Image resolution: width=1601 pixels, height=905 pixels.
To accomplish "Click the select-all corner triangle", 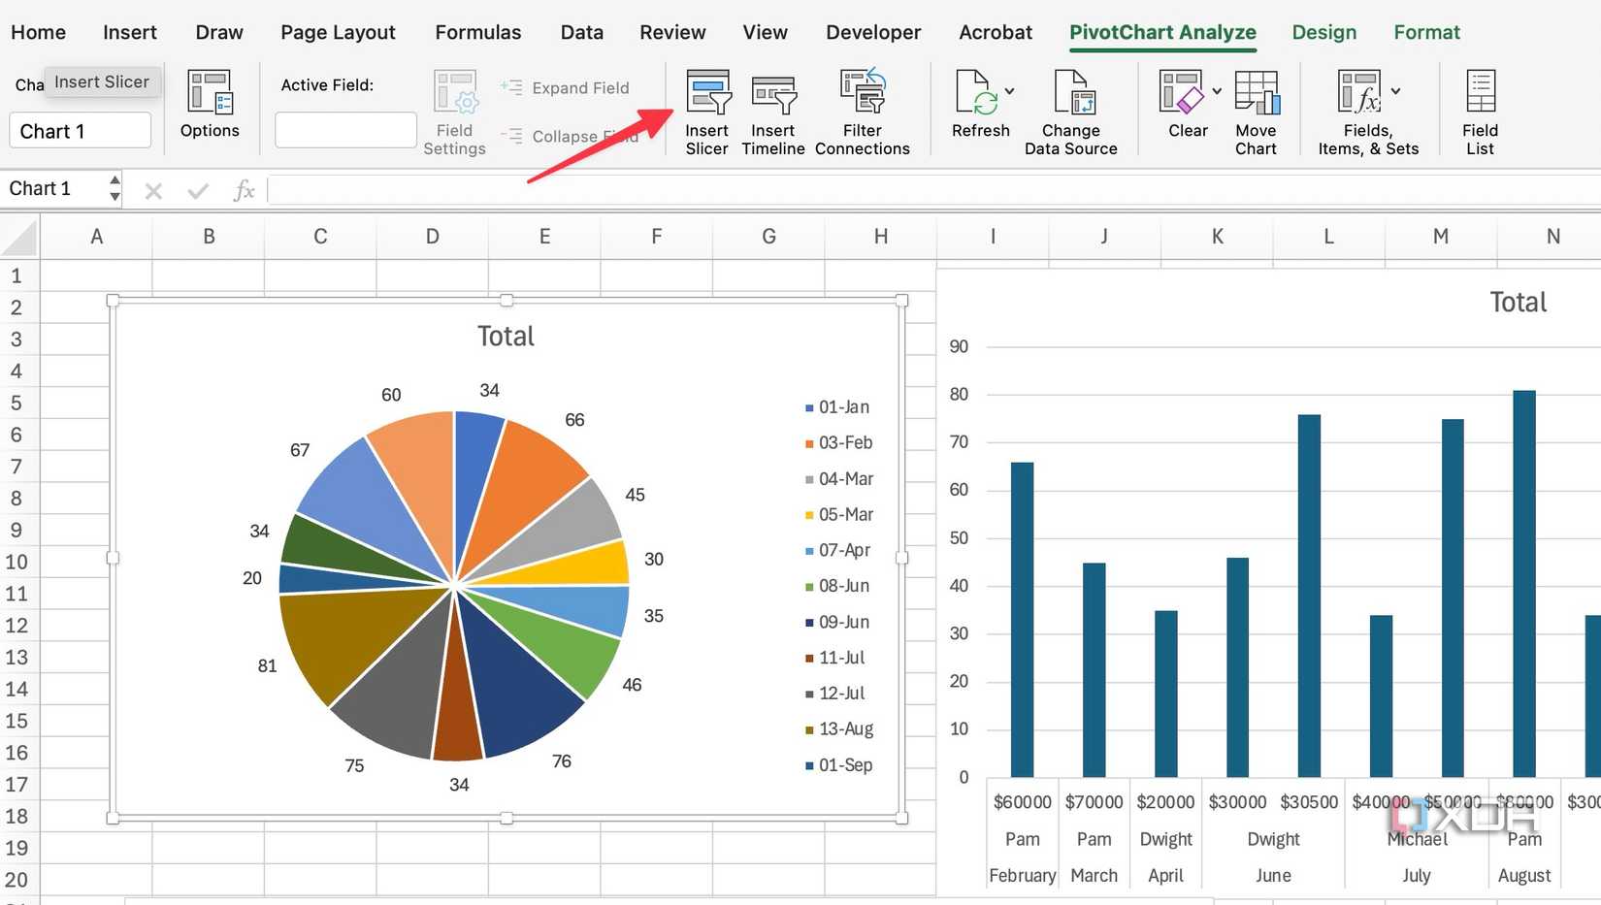I will click(x=20, y=239).
